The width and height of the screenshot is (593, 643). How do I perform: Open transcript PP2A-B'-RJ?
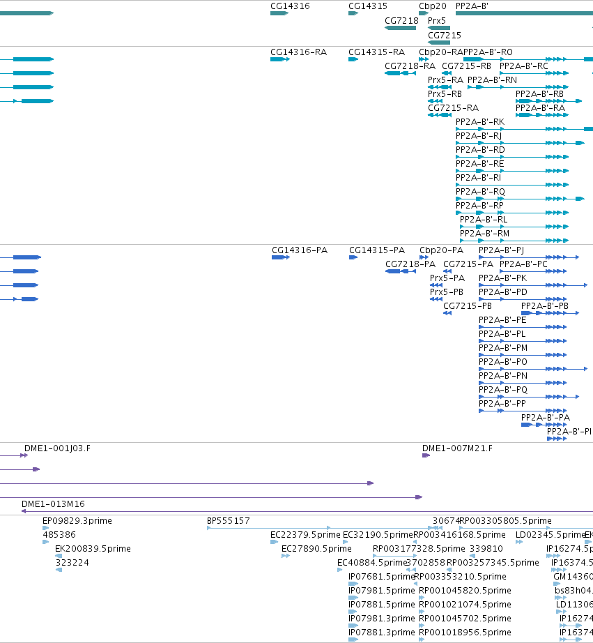coord(479,136)
